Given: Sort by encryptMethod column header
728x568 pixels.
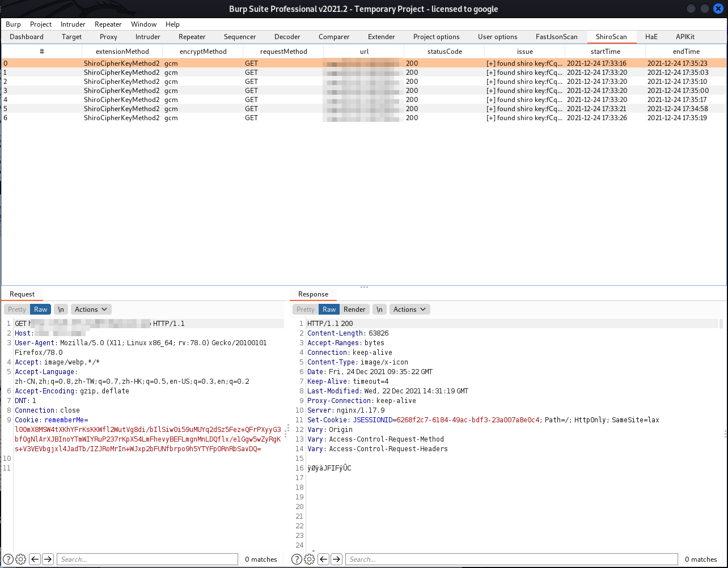Looking at the screenshot, I should (x=203, y=51).
